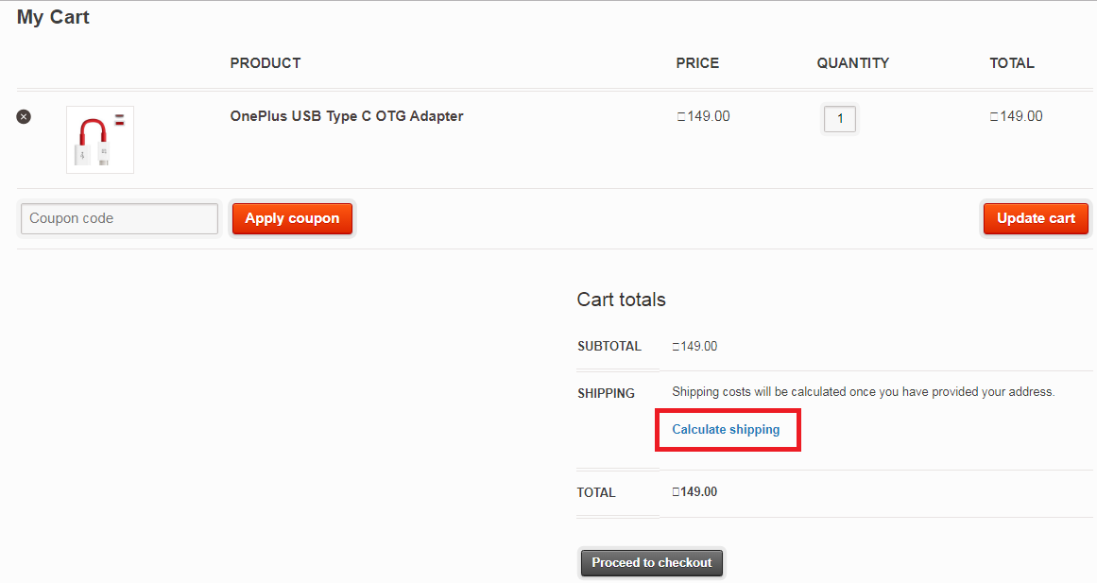Open the Calculate shipping link

coord(726,430)
